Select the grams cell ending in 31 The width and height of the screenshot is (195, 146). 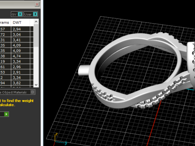5,40
